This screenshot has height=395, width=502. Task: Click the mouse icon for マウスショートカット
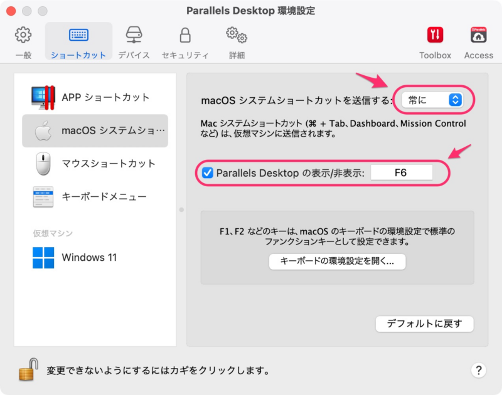(43, 164)
